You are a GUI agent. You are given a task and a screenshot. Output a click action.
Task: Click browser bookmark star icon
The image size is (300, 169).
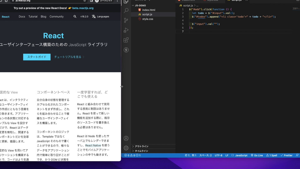click(x=85, y=1)
